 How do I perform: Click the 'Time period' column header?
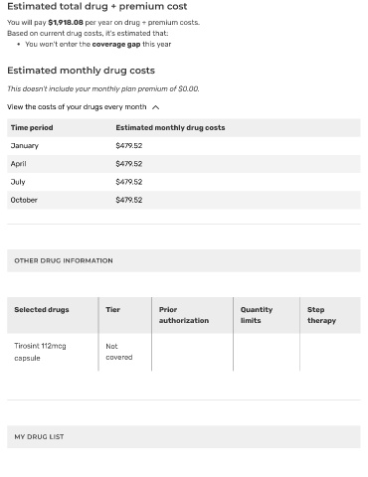[32, 128]
